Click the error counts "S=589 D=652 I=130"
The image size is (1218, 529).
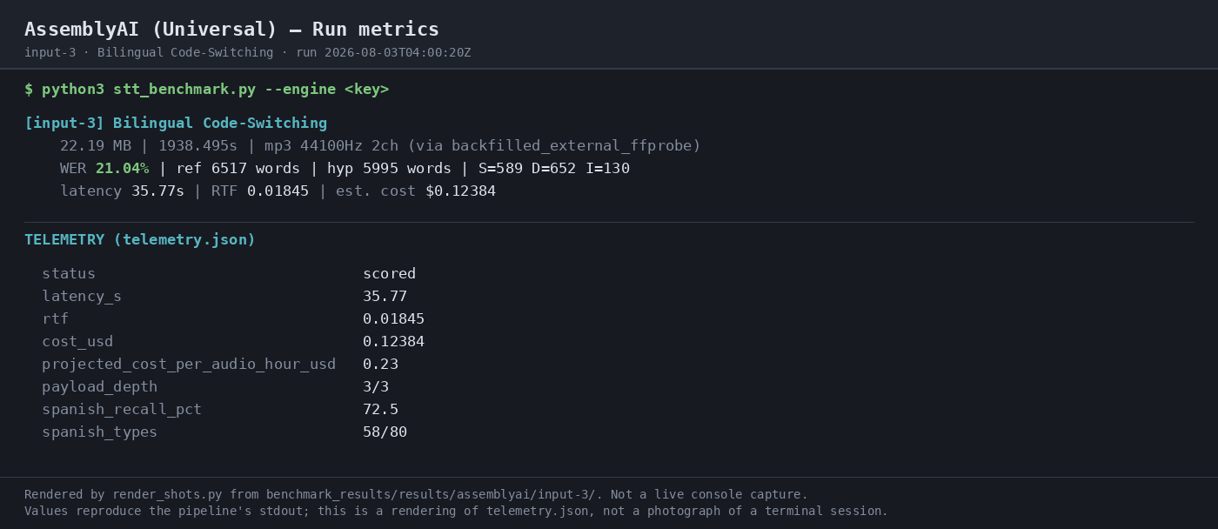(554, 169)
